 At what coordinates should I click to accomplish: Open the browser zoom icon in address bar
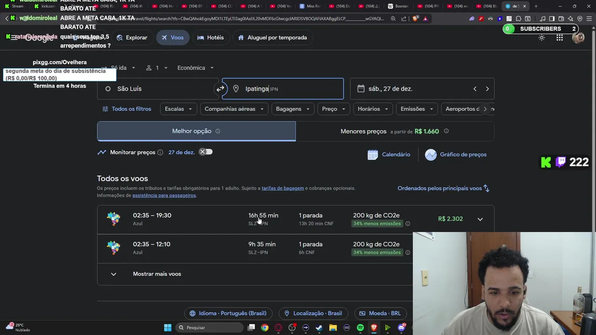pyautogui.click(x=393, y=19)
